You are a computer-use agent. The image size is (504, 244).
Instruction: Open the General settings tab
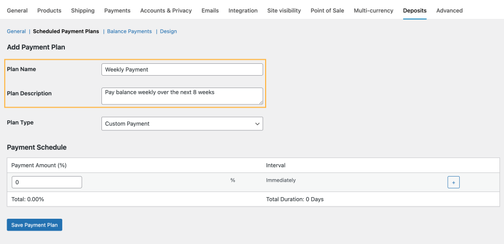17,10
